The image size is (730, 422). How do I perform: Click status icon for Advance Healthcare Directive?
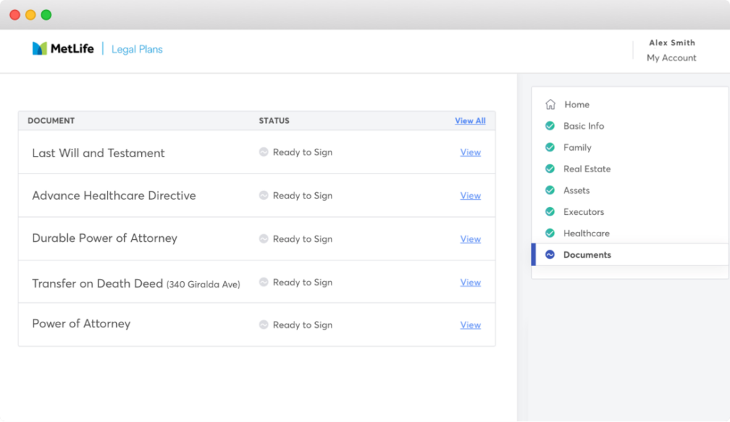[x=264, y=195]
